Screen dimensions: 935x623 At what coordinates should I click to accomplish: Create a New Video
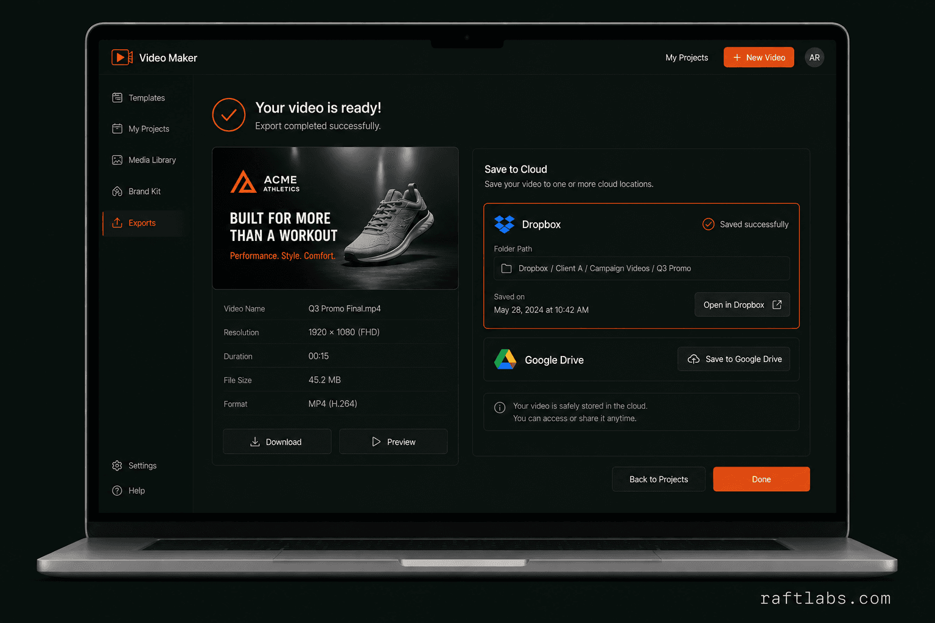pyautogui.click(x=758, y=57)
